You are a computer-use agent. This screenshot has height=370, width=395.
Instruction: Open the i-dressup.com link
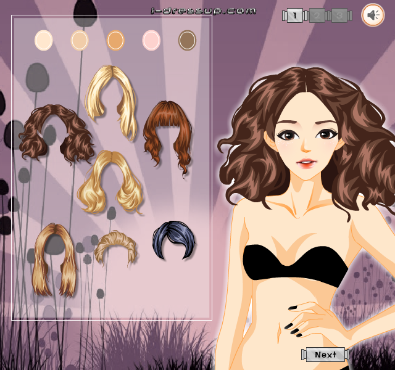click(204, 11)
